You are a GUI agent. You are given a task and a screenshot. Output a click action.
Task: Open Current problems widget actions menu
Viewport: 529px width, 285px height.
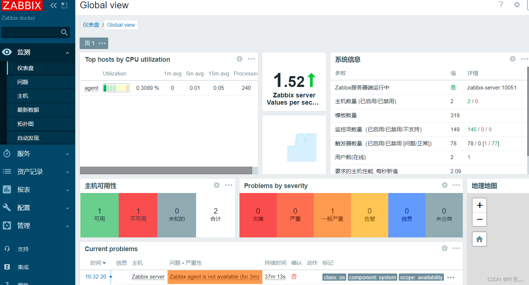click(456, 248)
